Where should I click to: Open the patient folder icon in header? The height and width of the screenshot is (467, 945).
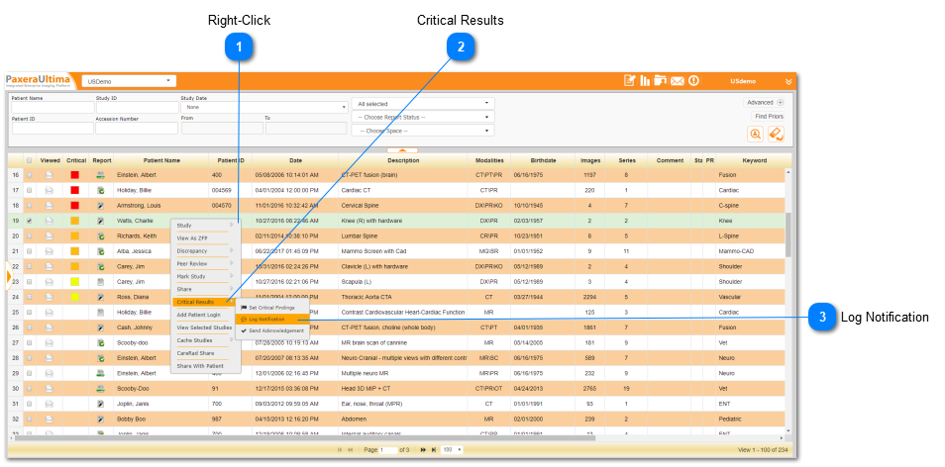660,81
